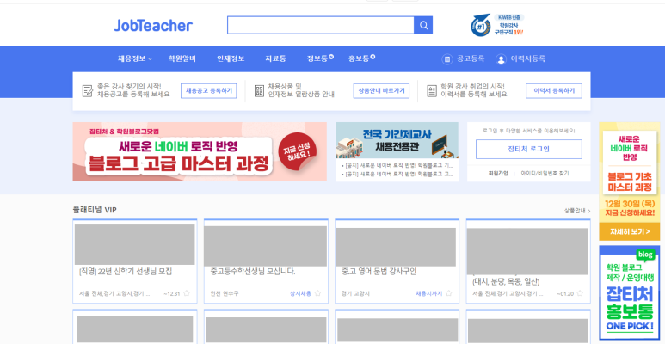
Task: Expand the 채용정보 dropdown menu
Action: tap(134, 58)
